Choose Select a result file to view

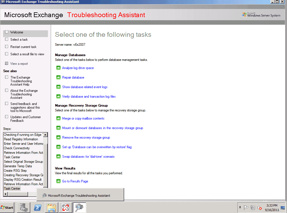coord(27,54)
